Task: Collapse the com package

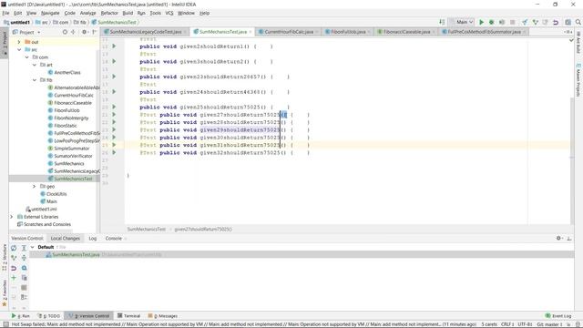Action: click(26, 57)
